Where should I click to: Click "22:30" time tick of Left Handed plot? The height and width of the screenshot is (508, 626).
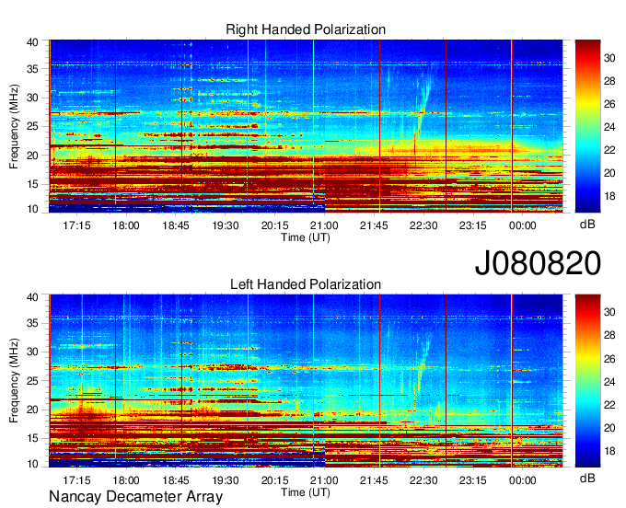(423, 480)
